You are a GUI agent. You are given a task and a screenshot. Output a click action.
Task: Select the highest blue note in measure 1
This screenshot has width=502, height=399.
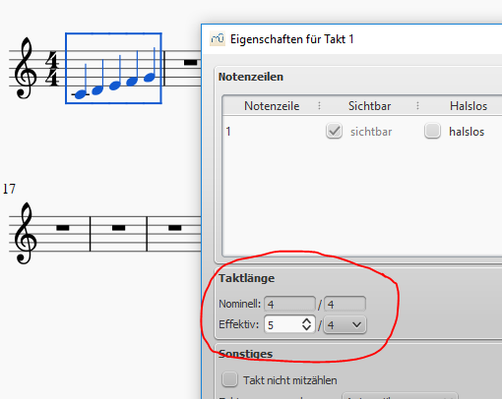click(x=150, y=78)
